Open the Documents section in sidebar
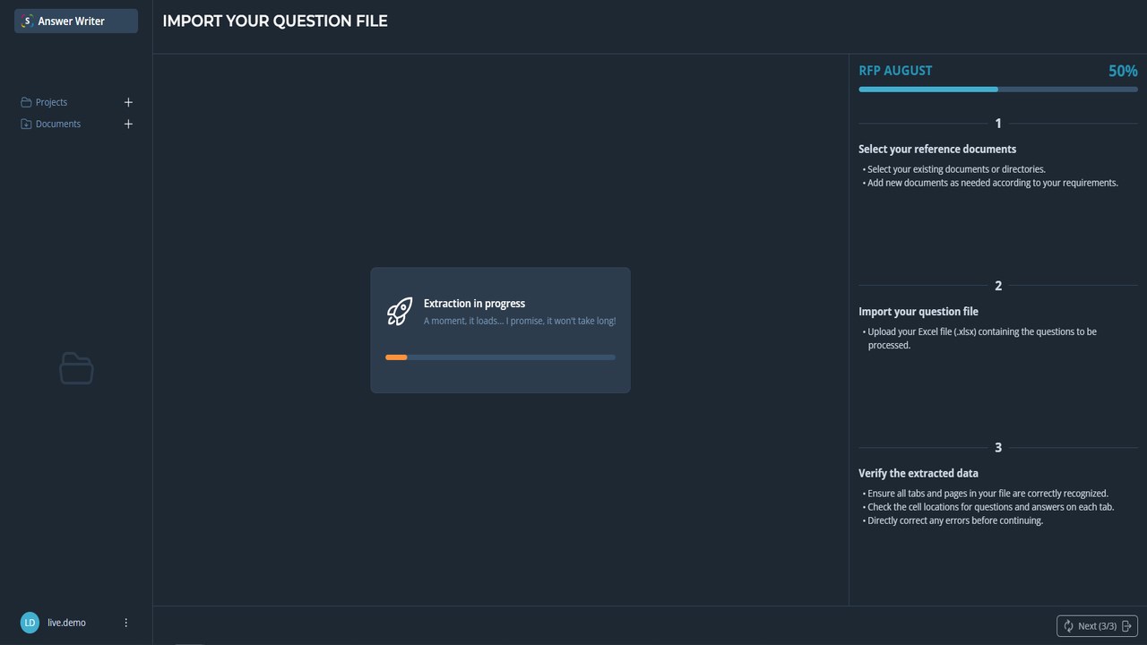This screenshot has height=645, width=1147. coord(58,124)
